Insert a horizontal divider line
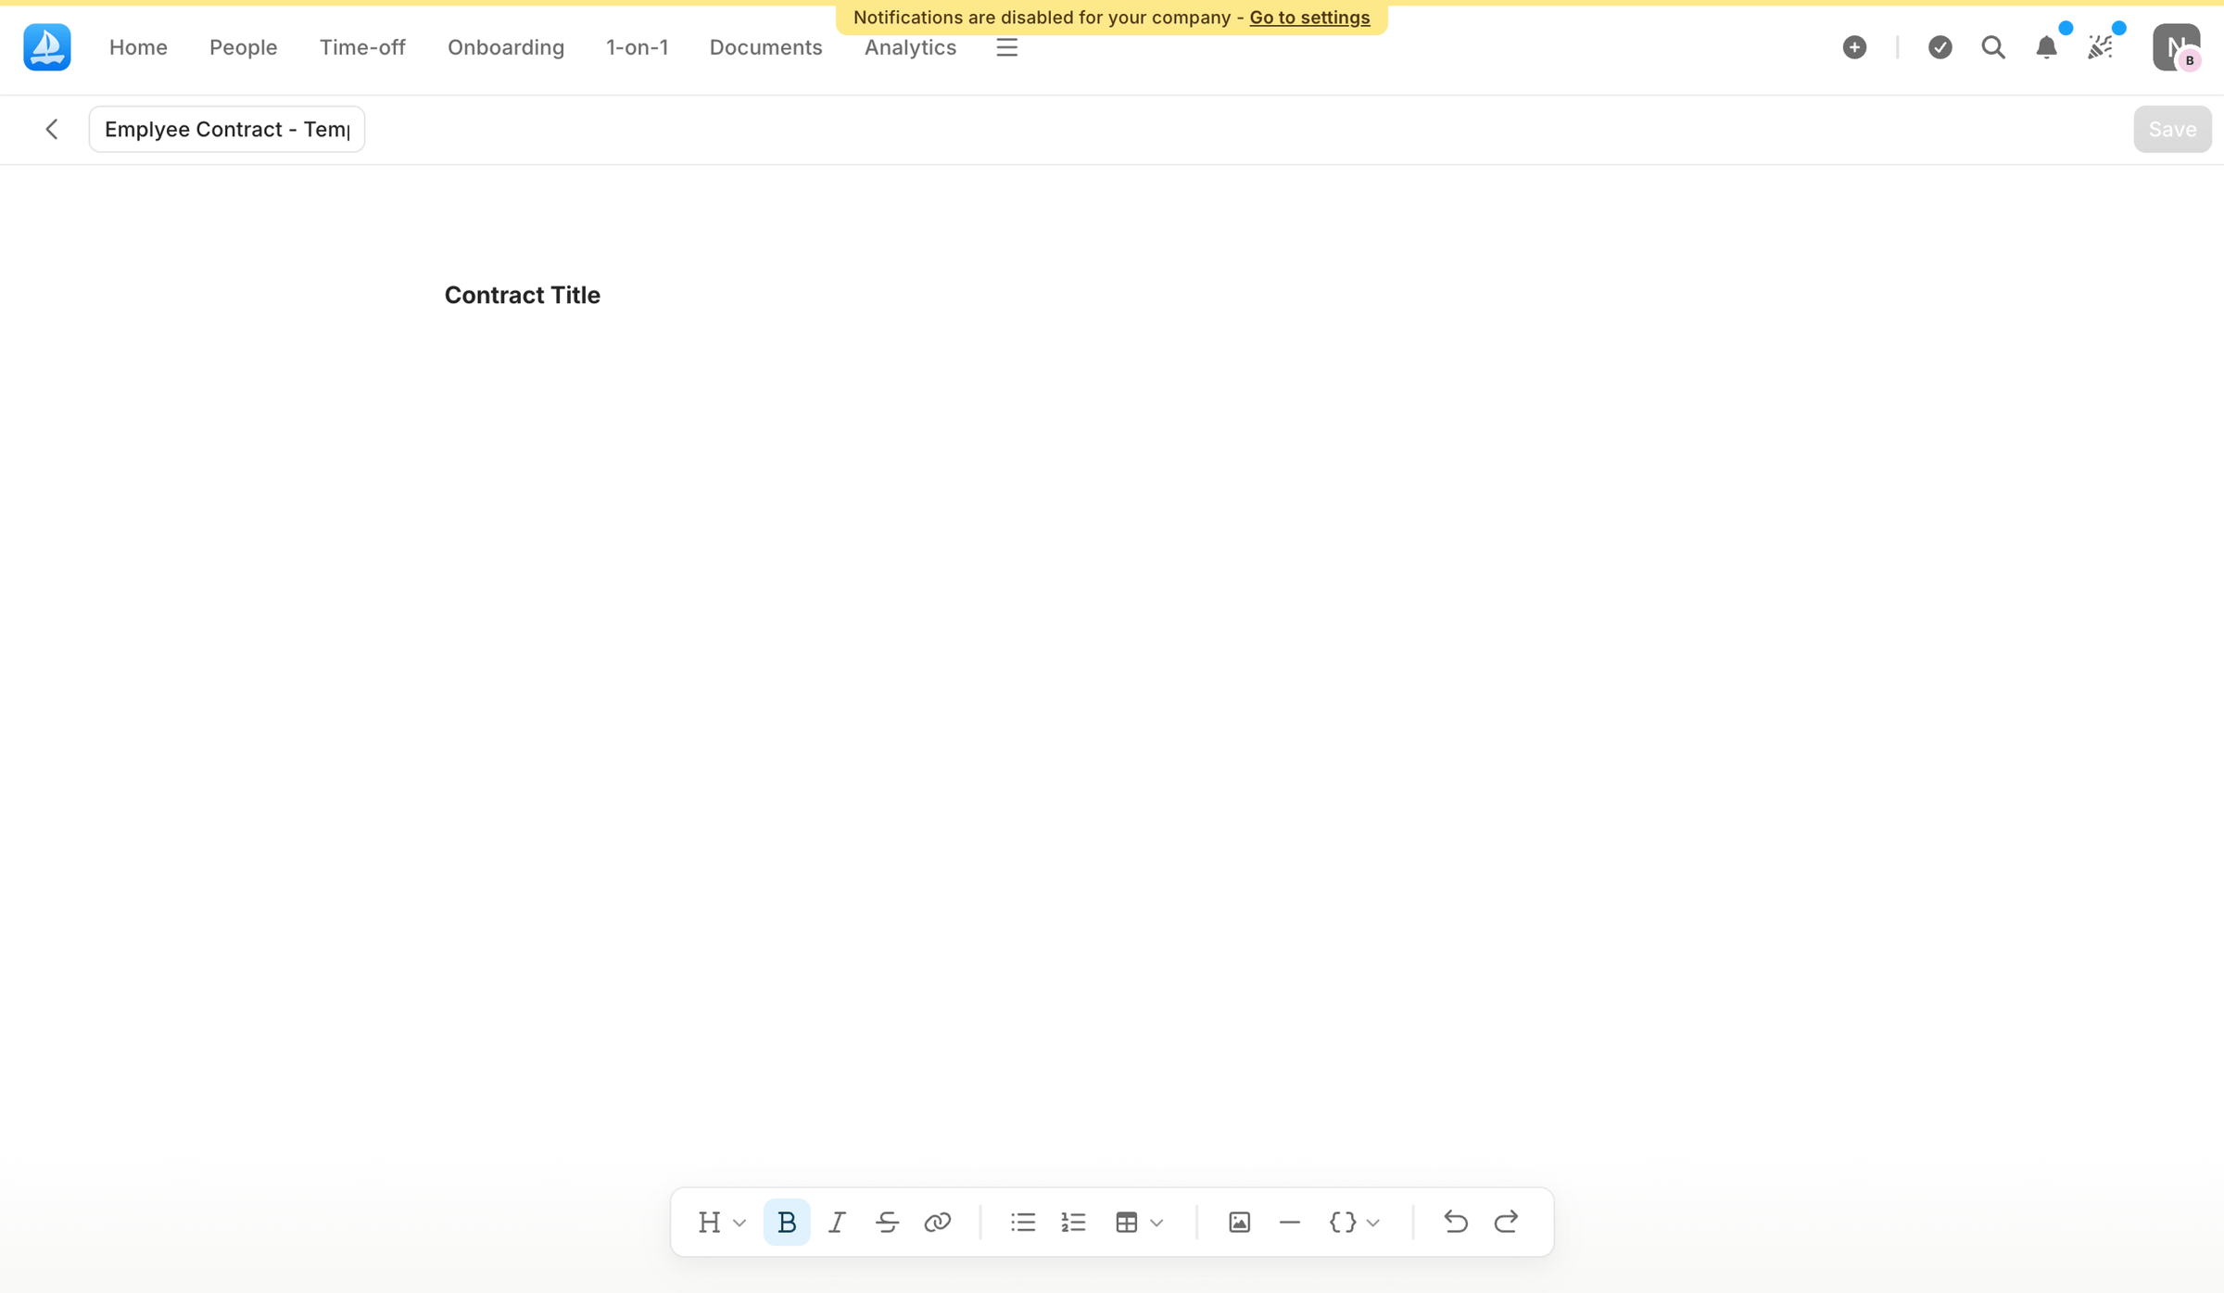2224x1293 pixels. pyautogui.click(x=1289, y=1222)
